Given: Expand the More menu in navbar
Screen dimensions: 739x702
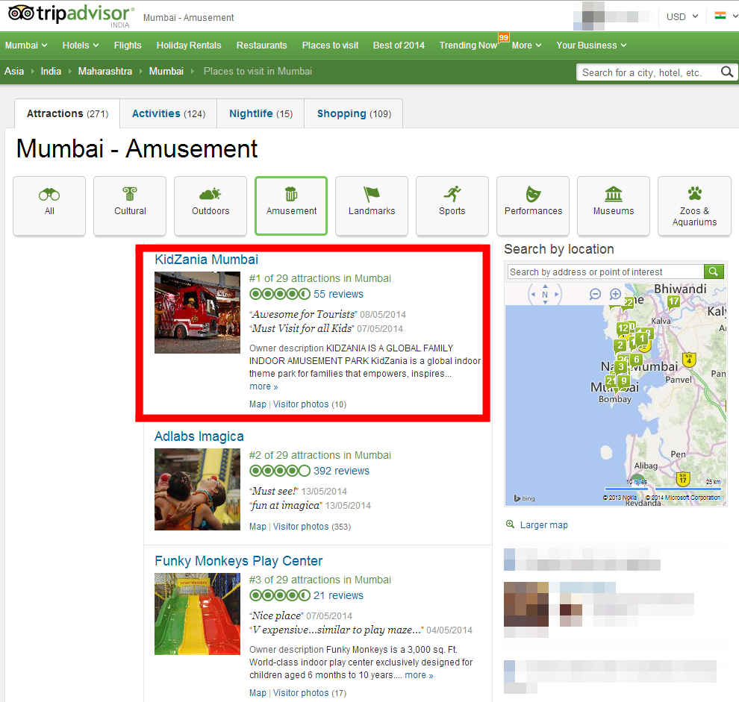Looking at the screenshot, I should (526, 46).
